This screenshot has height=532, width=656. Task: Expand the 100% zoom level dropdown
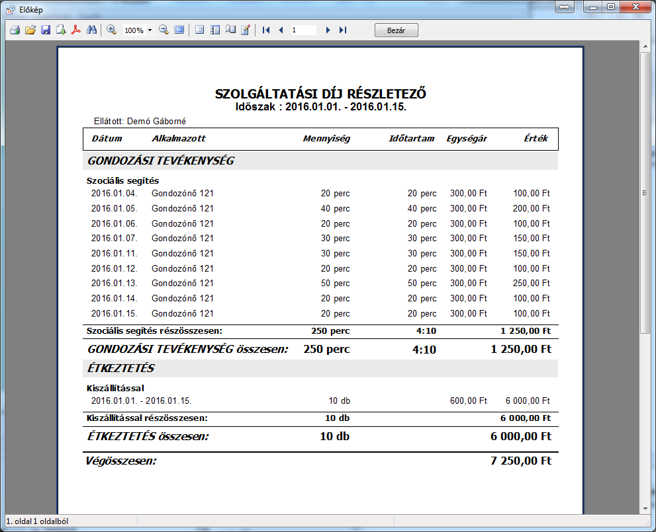tap(150, 30)
